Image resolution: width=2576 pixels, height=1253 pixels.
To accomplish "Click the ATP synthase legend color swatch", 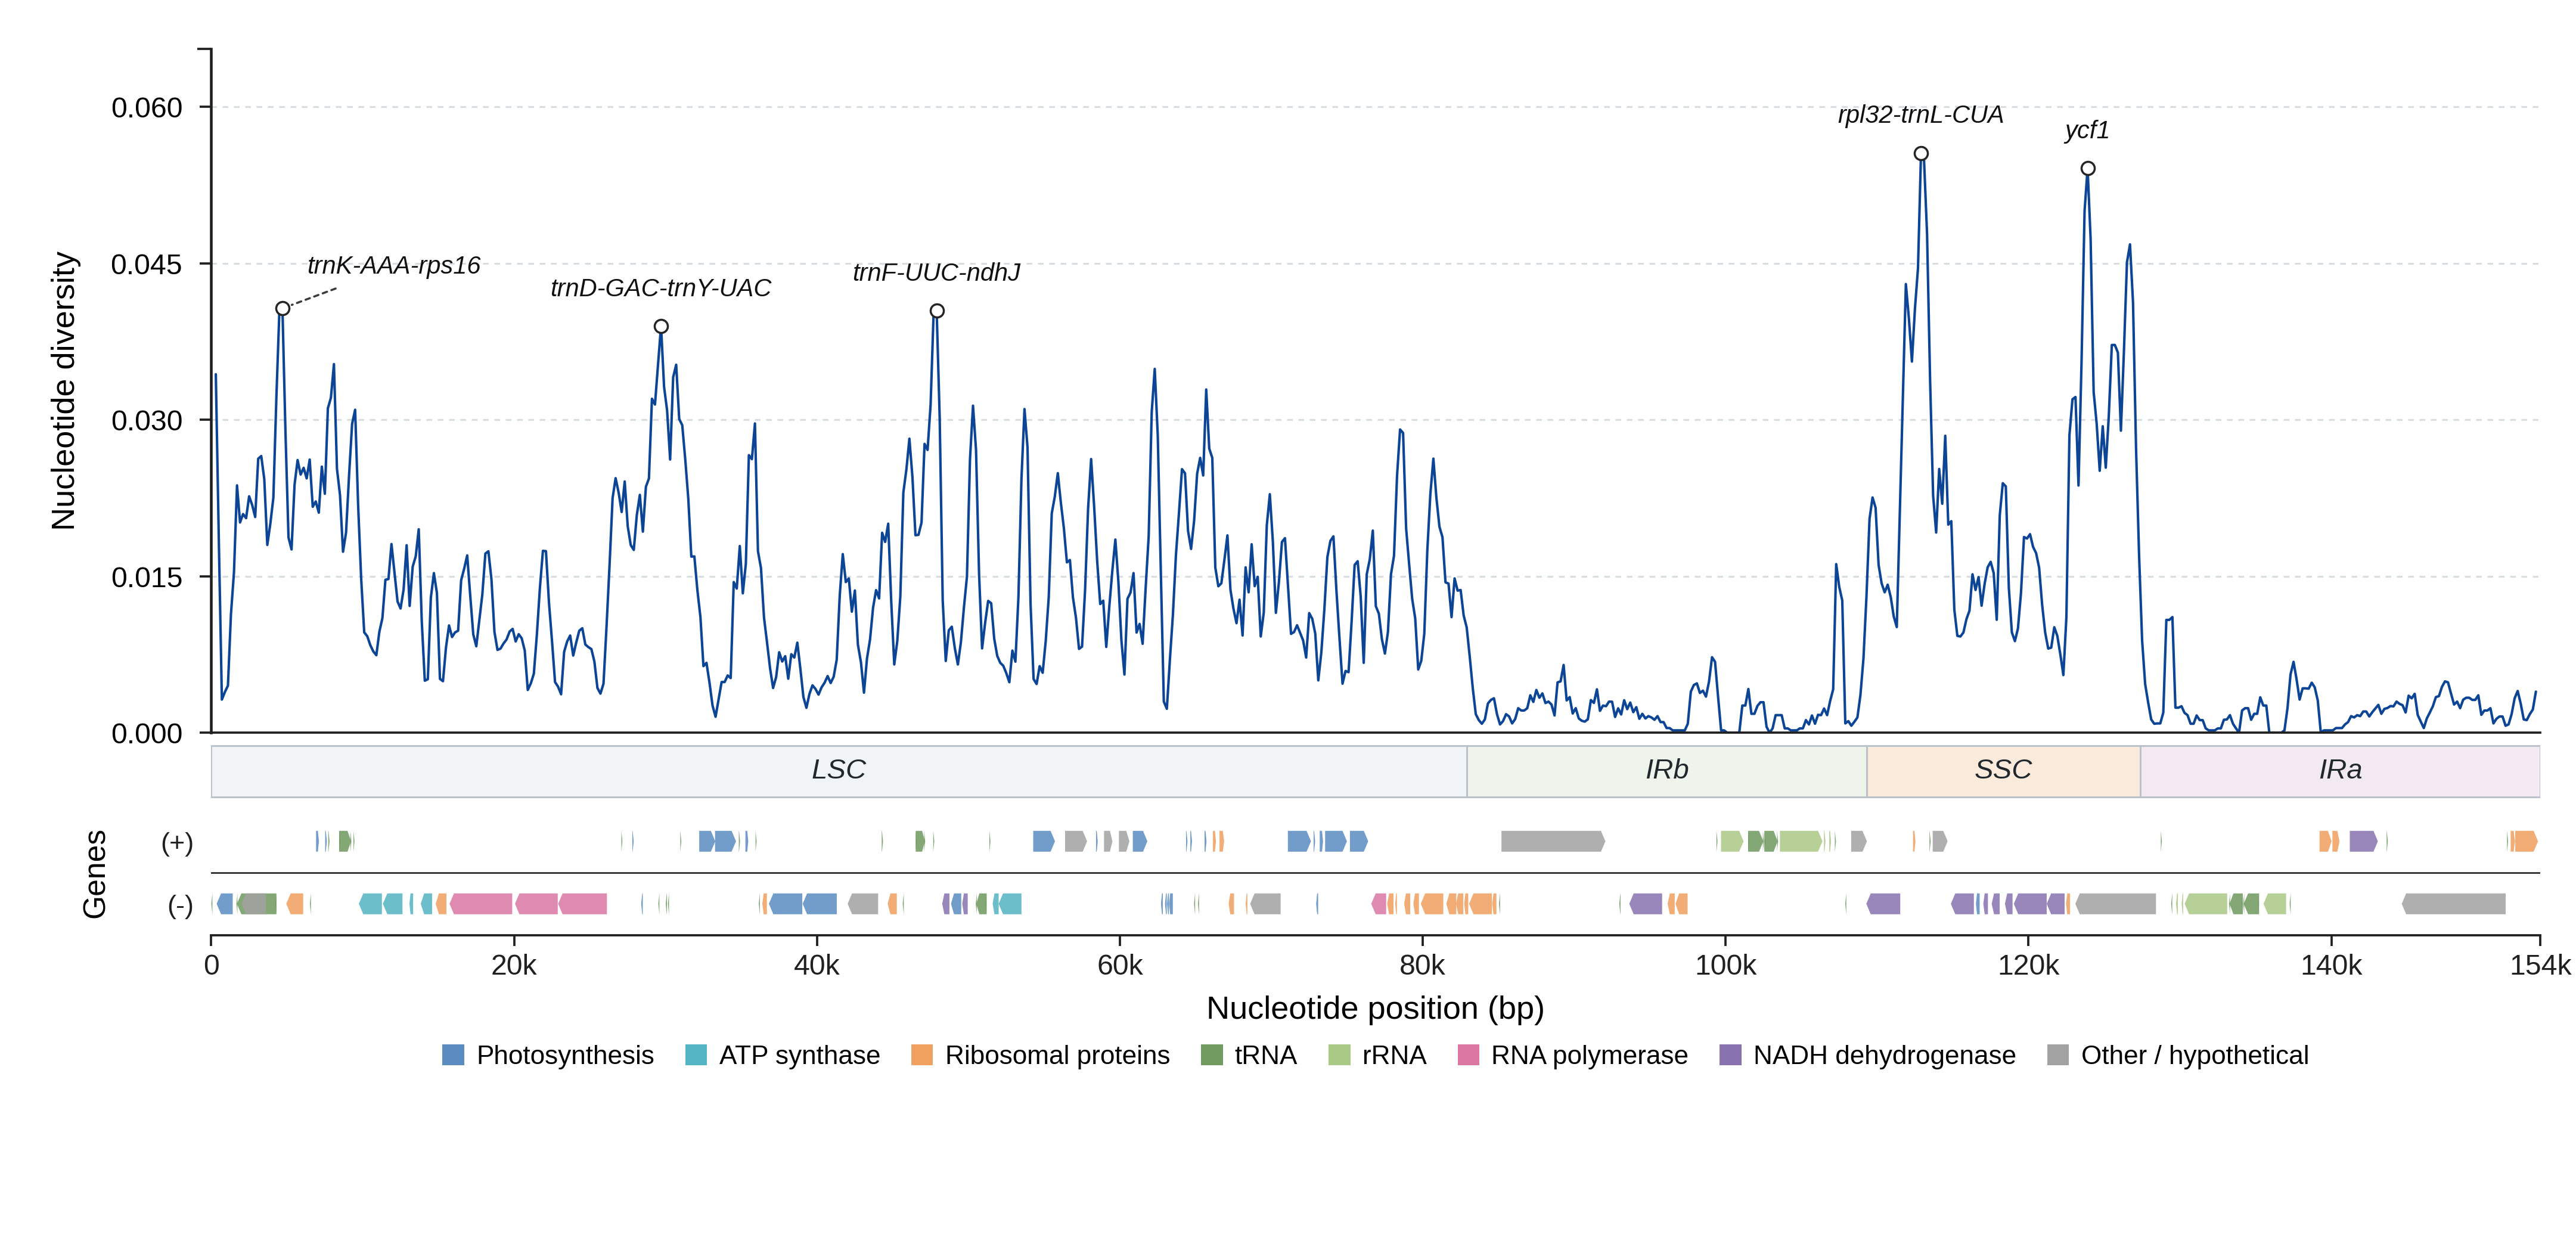I will pyautogui.click(x=696, y=1055).
